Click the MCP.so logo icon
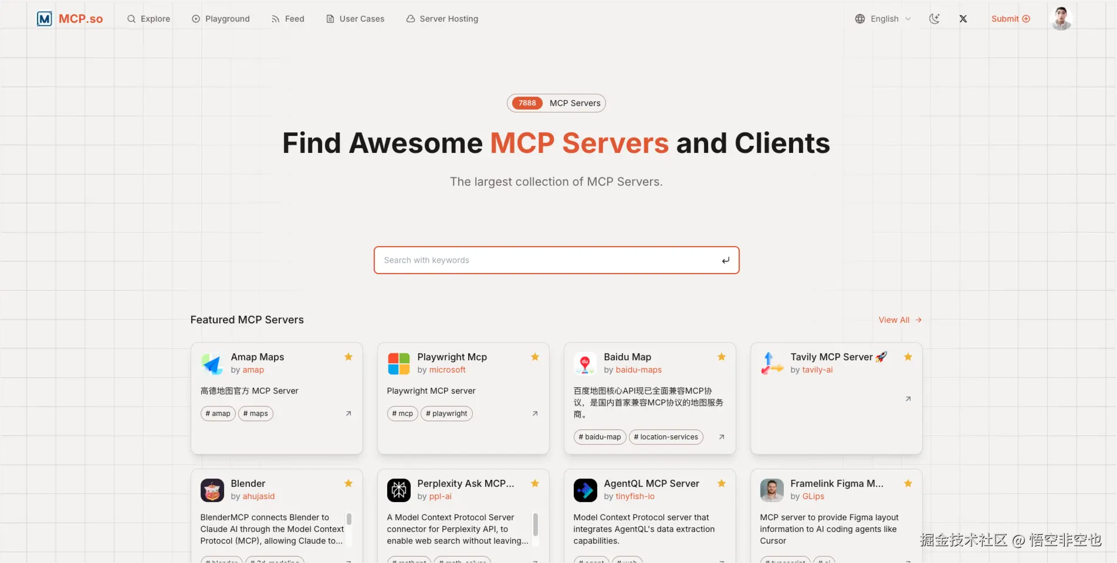This screenshot has width=1117, height=563. click(45, 19)
